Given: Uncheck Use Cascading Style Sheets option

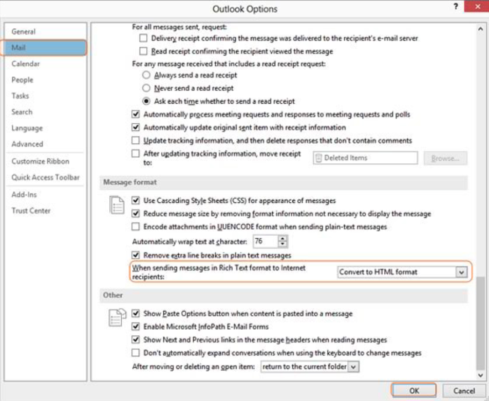Looking at the screenshot, I should (x=136, y=201).
